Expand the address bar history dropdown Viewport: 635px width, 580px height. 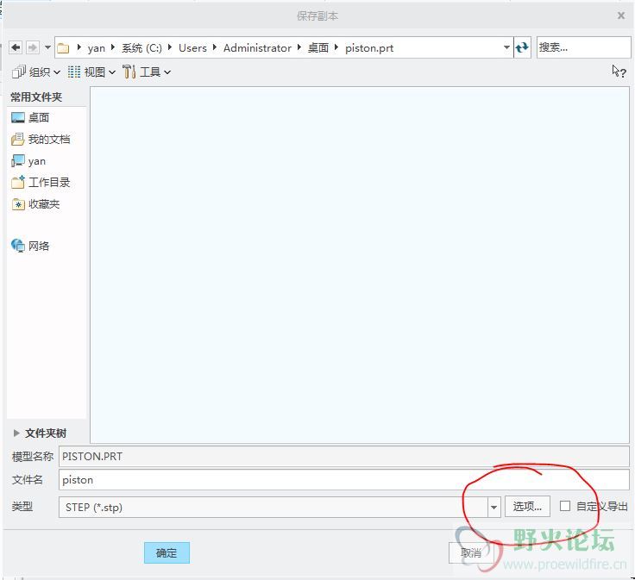click(x=506, y=47)
